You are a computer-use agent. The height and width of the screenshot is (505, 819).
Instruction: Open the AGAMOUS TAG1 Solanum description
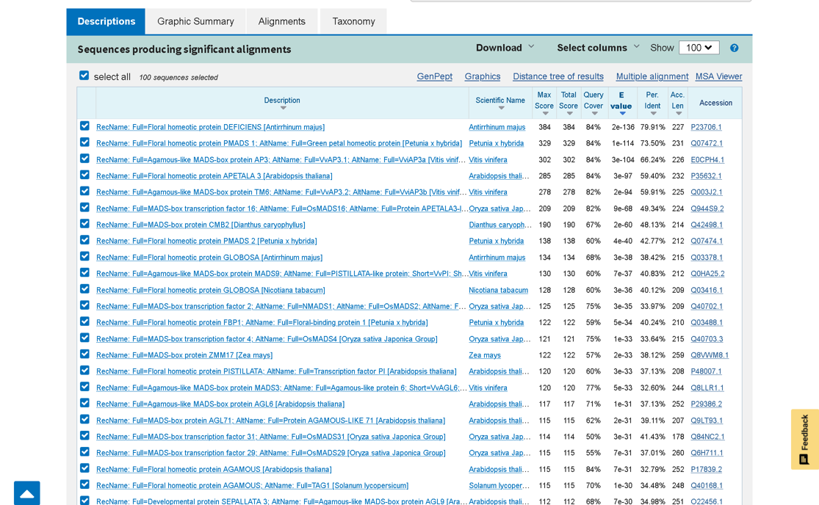point(252,486)
